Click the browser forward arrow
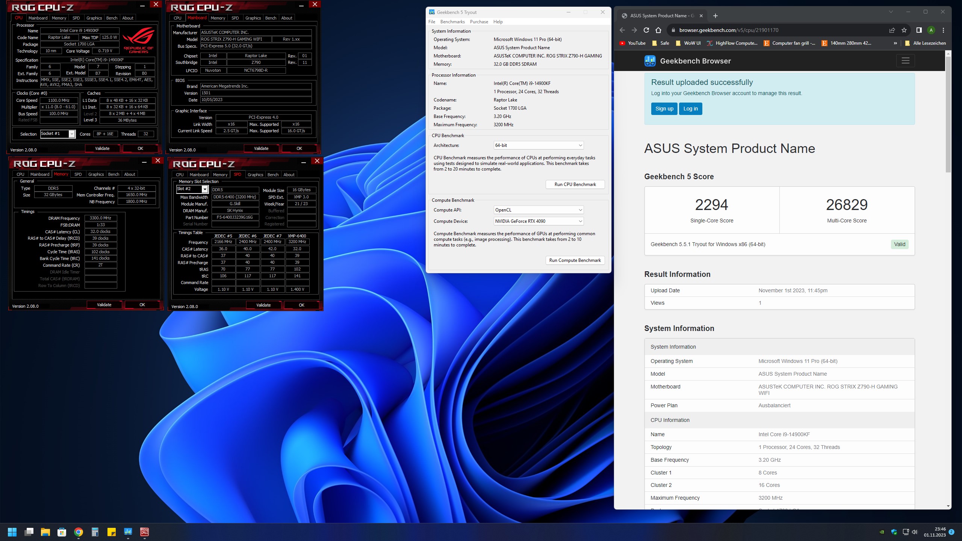The image size is (962, 541). tap(634, 30)
